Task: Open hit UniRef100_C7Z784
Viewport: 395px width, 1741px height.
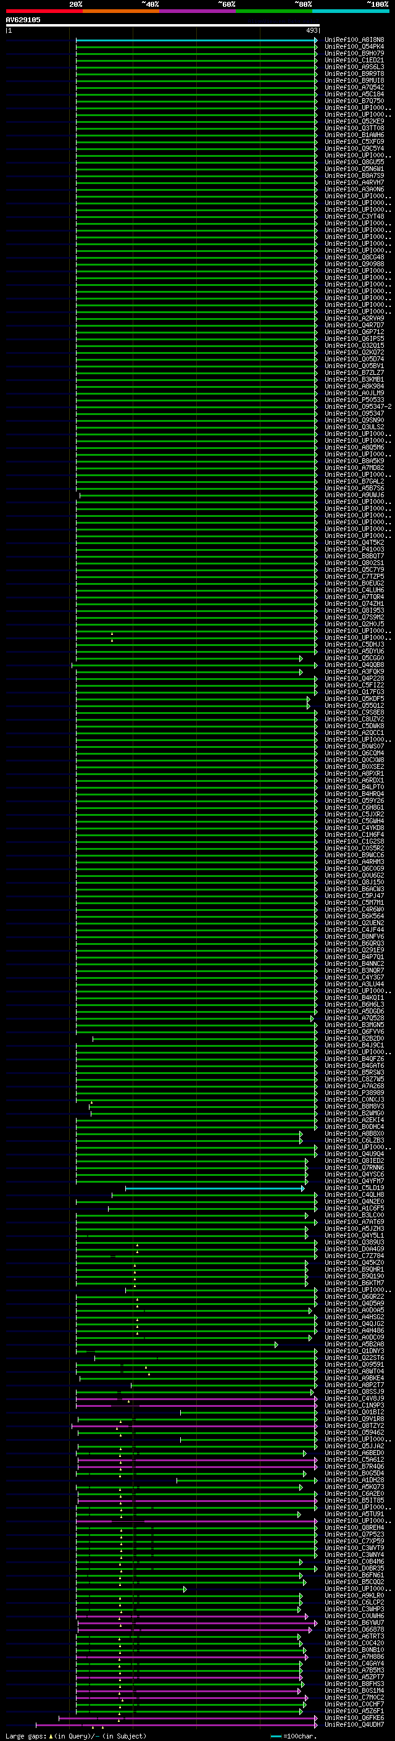Action: tap(354, 1256)
